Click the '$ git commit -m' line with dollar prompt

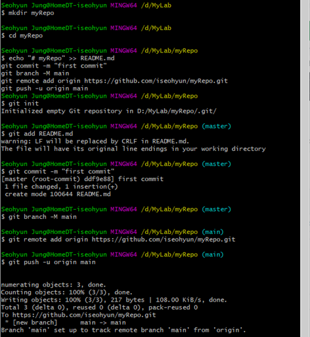tap(58, 172)
